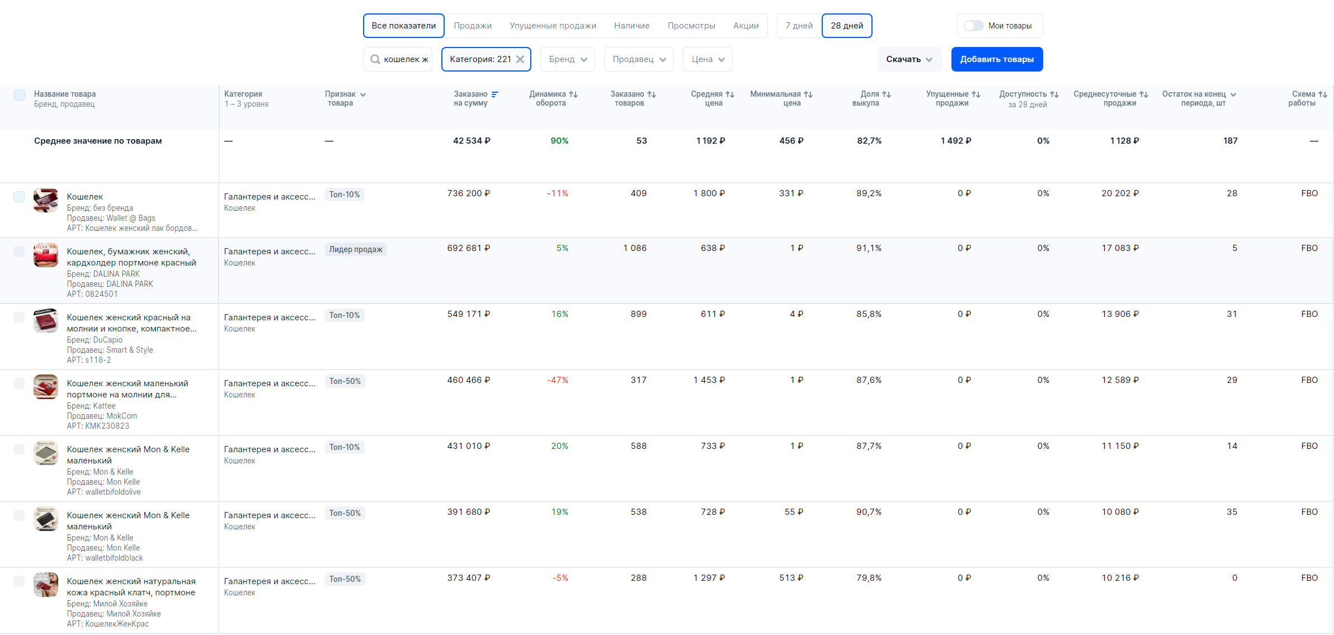Select checkbox for Милой Хозяйке row

point(19,581)
